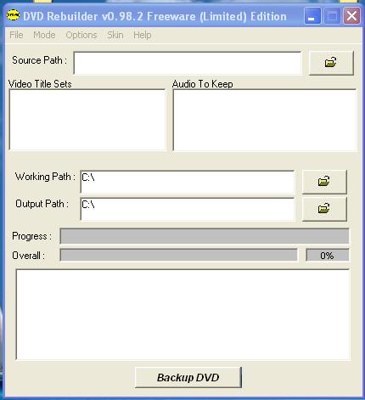Screen dimensions: 365x400
Task: Select the Video Title Sets list box
Action: 87,120
